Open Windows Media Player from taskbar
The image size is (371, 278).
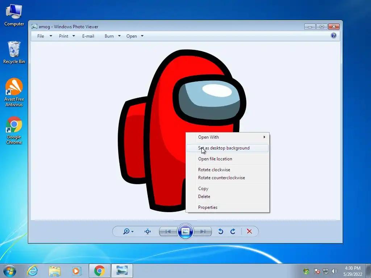pyautogui.click(x=76, y=271)
